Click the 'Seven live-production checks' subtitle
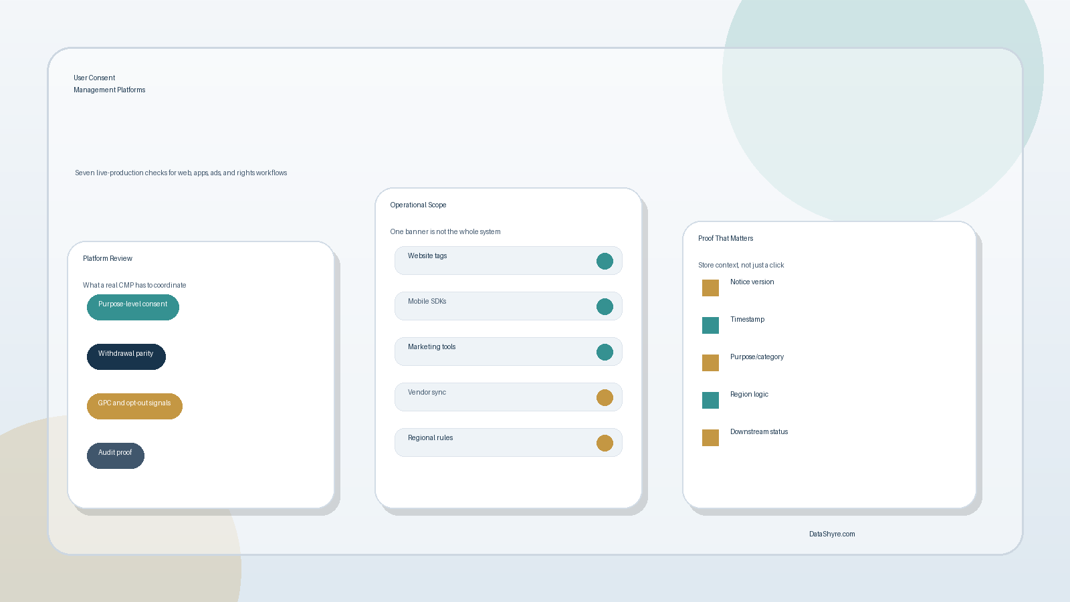The height and width of the screenshot is (602, 1070). [x=181, y=173]
